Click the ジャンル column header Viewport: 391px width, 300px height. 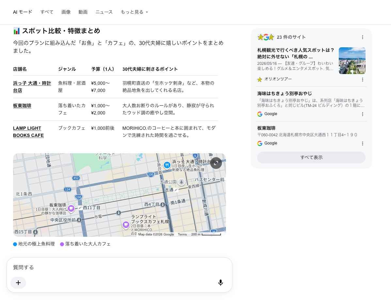(67, 69)
